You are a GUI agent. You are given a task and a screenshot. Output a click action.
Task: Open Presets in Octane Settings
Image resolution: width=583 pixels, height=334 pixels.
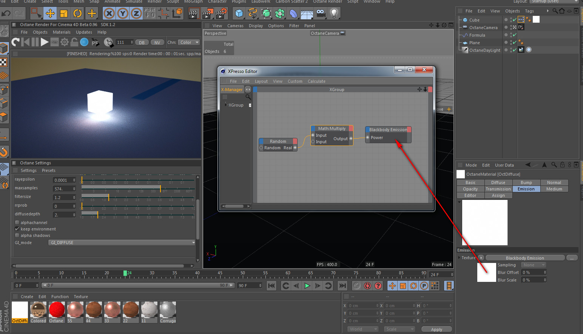pyautogui.click(x=49, y=170)
